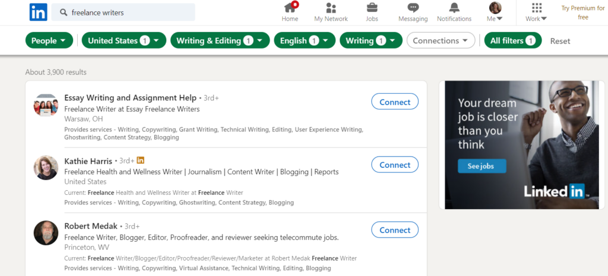Click the LinkedIn logo icon
608x276 pixels.
pyautogui.click(x=38, y=12)
